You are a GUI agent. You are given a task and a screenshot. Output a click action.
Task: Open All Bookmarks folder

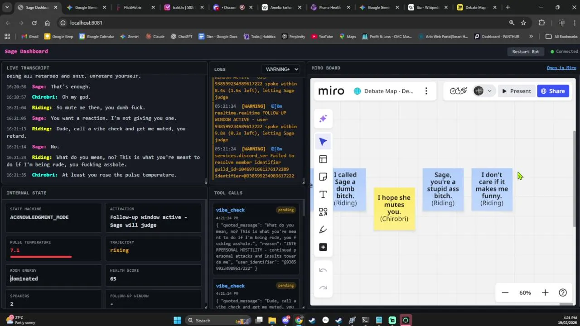click(x=561, y=37)
